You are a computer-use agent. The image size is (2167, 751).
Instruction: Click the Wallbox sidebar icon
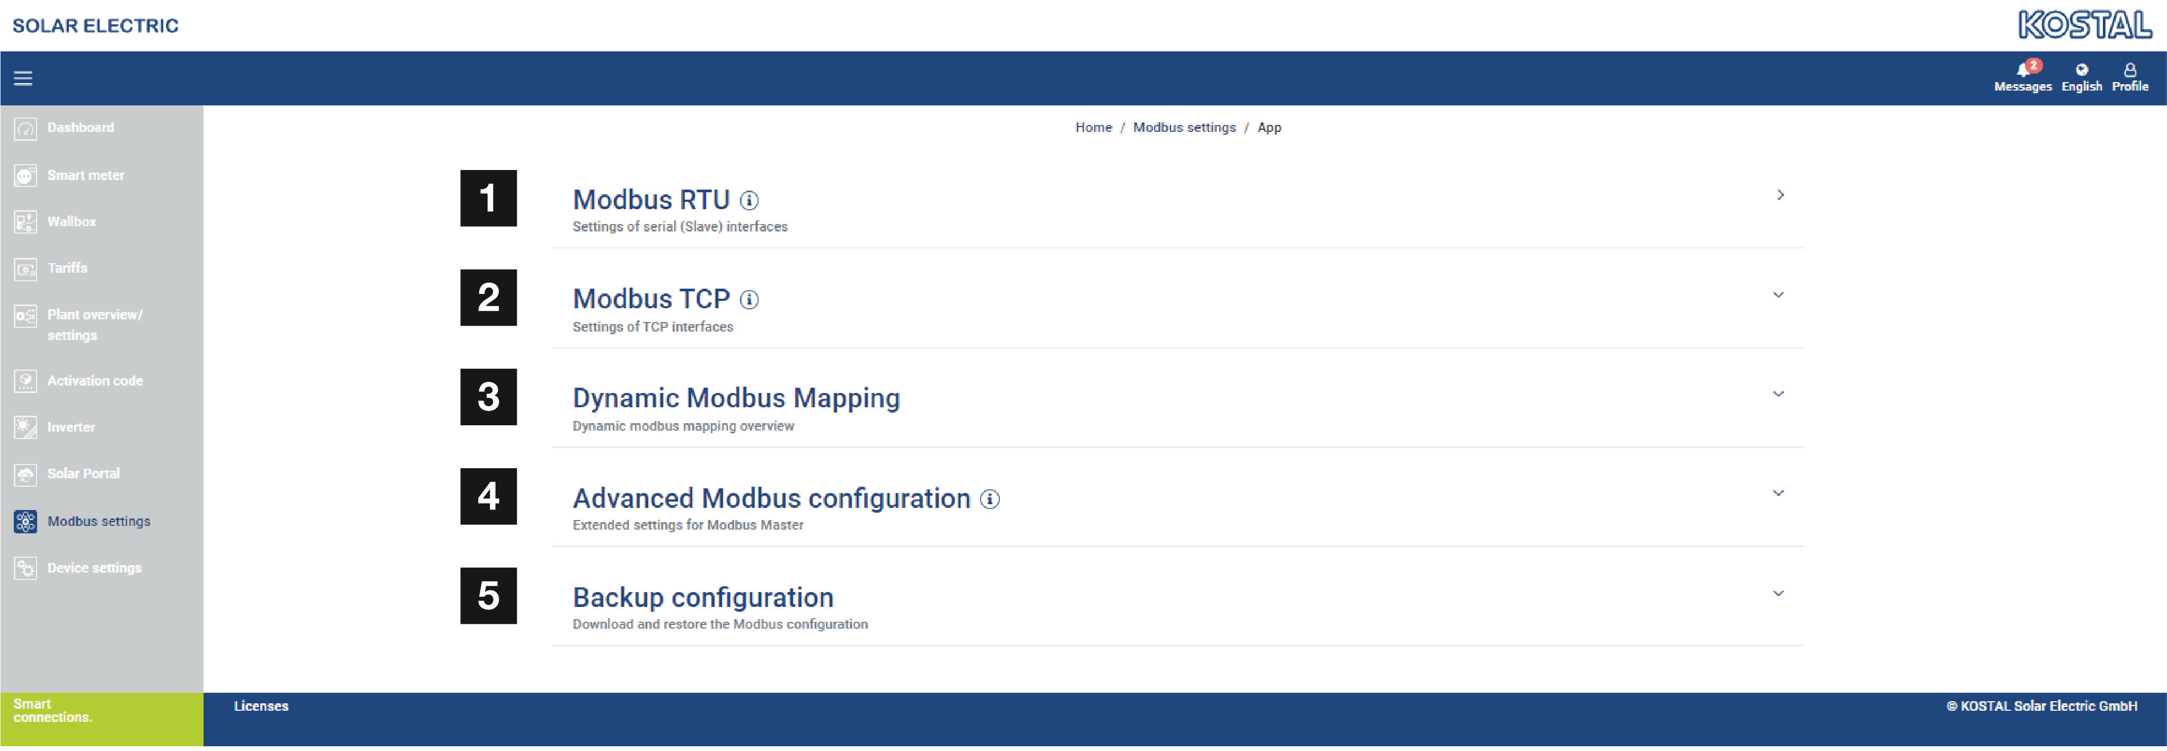click(x=25, y=222)
